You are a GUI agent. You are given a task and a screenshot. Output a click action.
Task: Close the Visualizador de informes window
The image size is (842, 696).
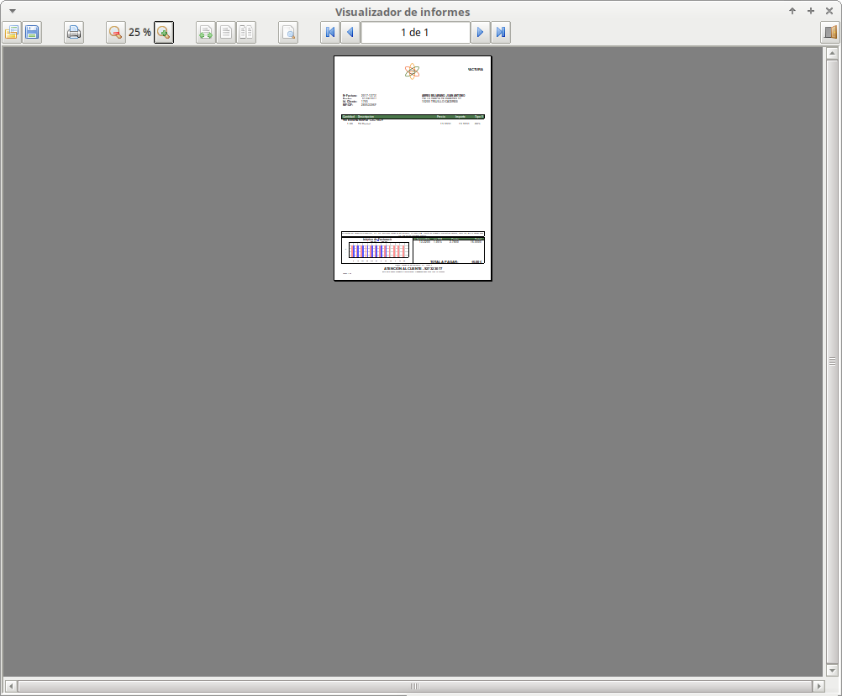coord(829,11)
